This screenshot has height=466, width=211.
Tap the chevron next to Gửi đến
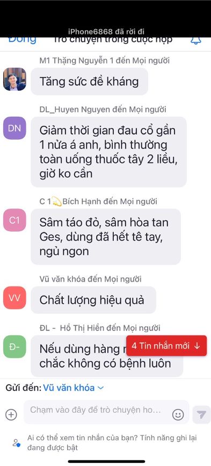[x=100, y=388]
